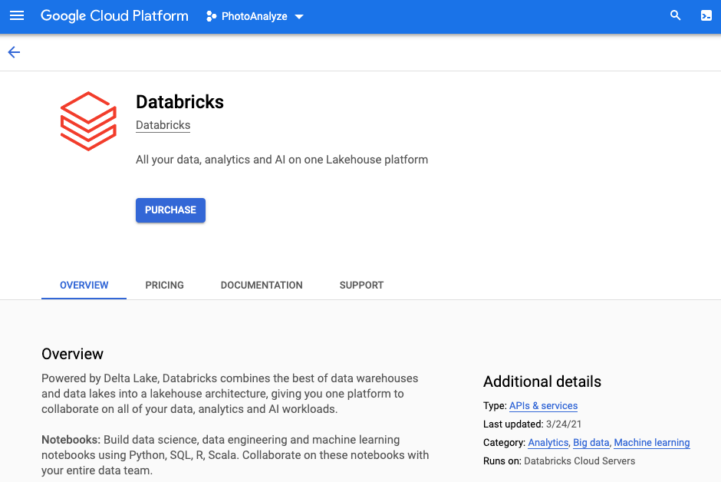Viewport: 721px width, 482px height.
Task: Activate Cloud Shell terminal icon
Action: [x=706, y=15]
